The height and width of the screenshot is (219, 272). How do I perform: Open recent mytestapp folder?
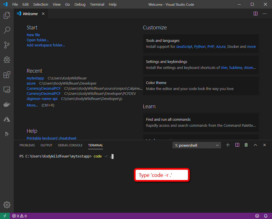click(35, 78)
